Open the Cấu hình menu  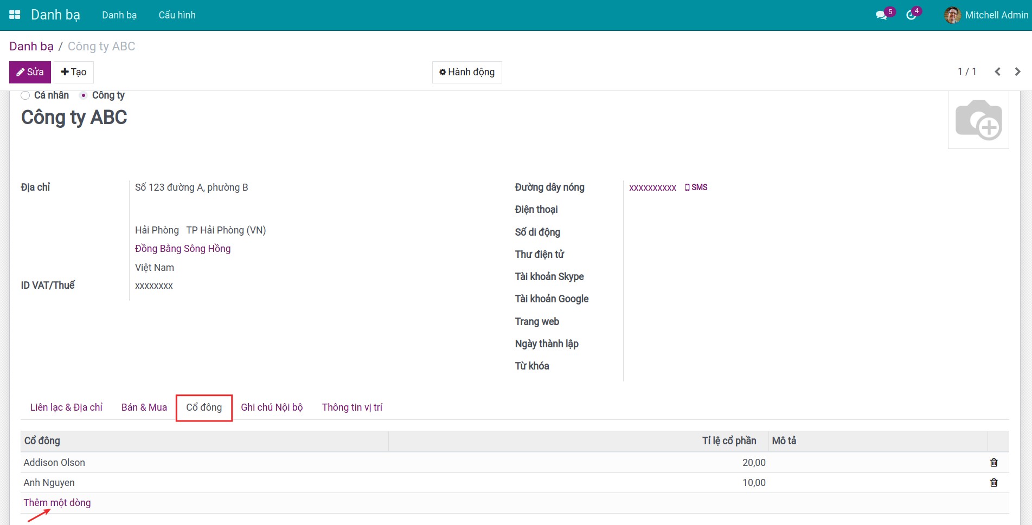pyautogui.click(x=177, y=15)
